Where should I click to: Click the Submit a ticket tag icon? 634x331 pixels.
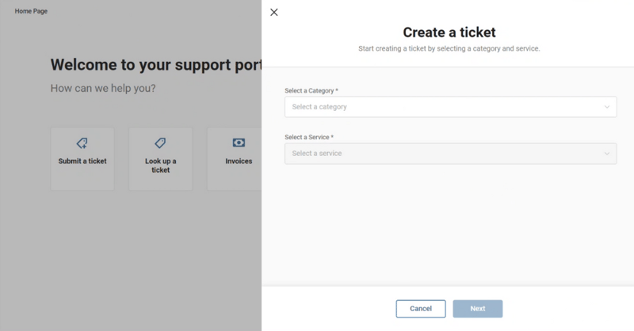pos(82,143)
